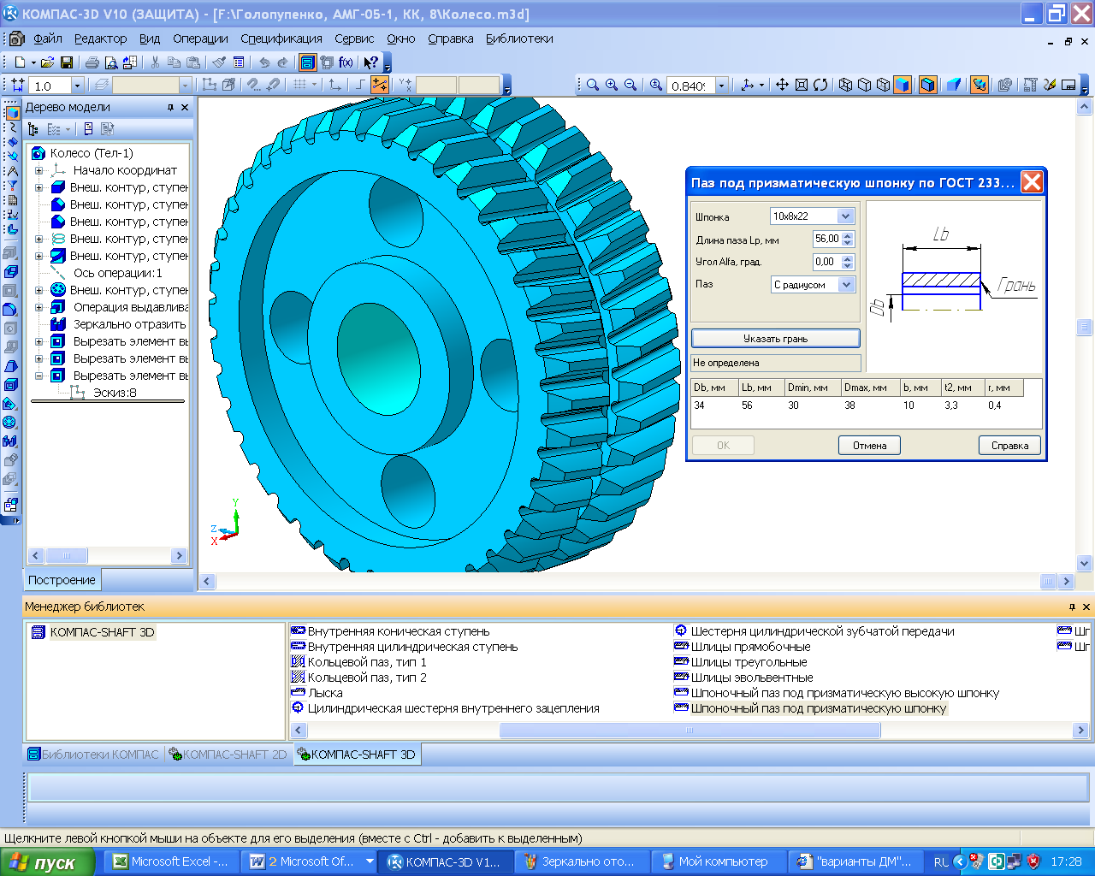
Task: Click the Длина паза Lp value field
Action: tap(827, 240)
